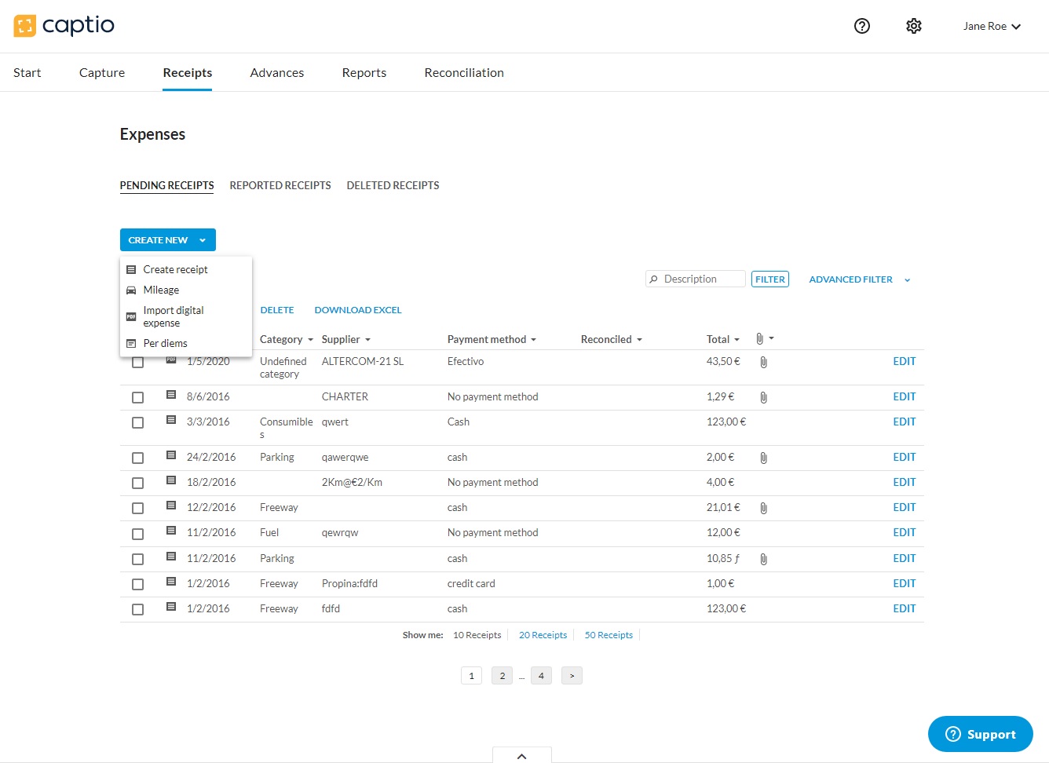The image size is (1049, 763).
Task: Switch to the Reported Receipts tab
Action: tap(280, 185)
